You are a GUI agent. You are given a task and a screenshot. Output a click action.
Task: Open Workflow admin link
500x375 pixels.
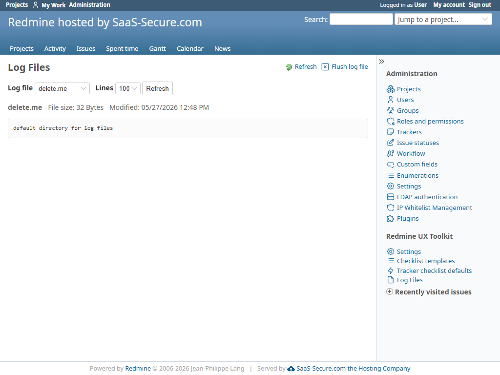point(411,153)
